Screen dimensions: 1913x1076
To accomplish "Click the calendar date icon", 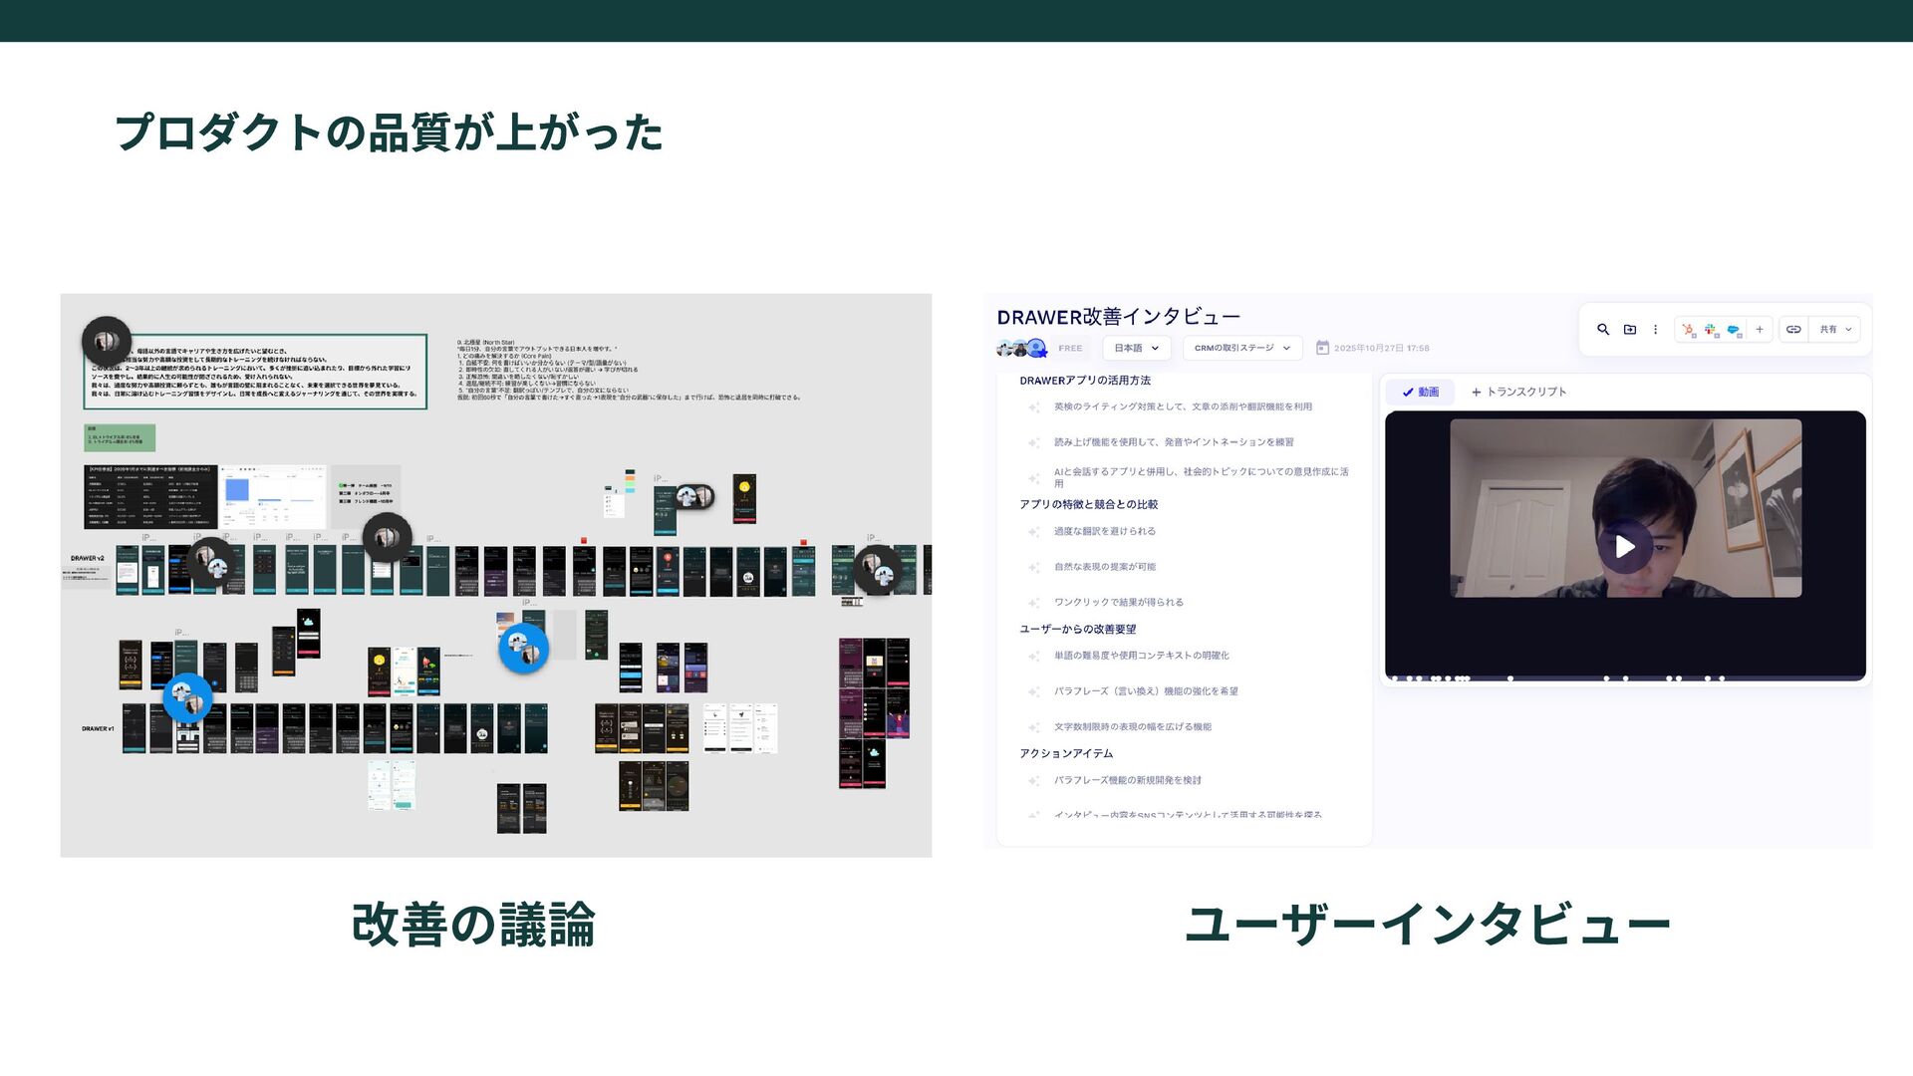I will 1322,348.
